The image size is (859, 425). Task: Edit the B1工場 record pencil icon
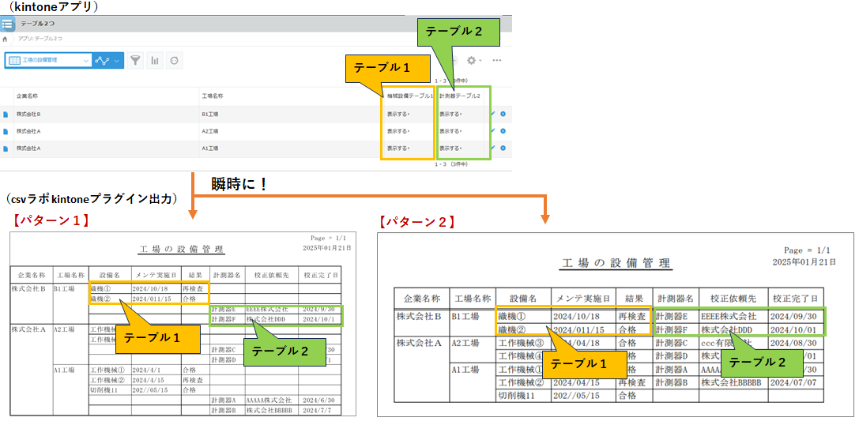coord(493,115)
